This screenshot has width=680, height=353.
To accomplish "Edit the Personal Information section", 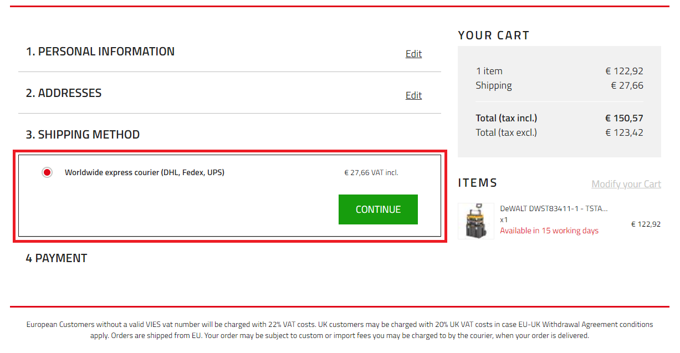I will [413, 54].
